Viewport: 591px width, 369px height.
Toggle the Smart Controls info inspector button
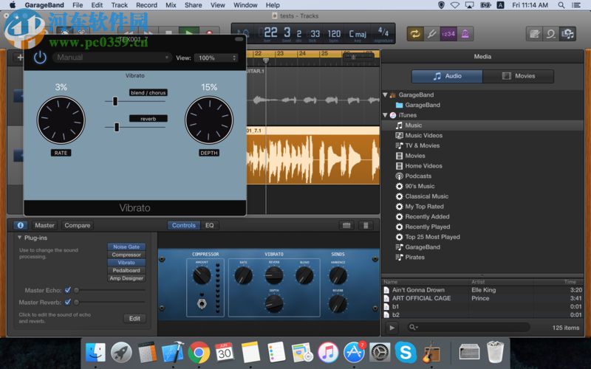tap(21, 225)
